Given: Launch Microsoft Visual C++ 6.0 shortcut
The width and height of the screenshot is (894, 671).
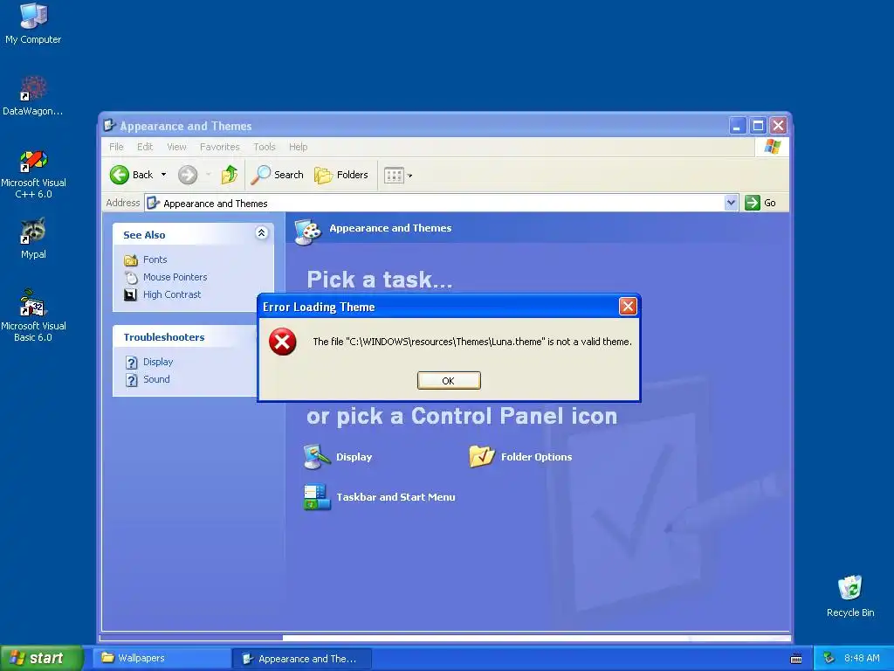Looking at the screenshot, I should coord(33,174).
